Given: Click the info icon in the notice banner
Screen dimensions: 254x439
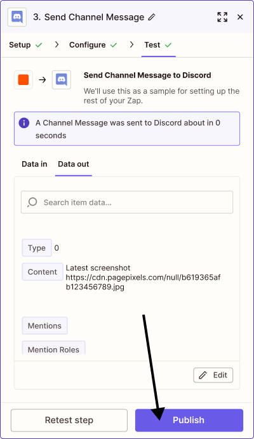Looking at the screenshot, I should (24, 123).
